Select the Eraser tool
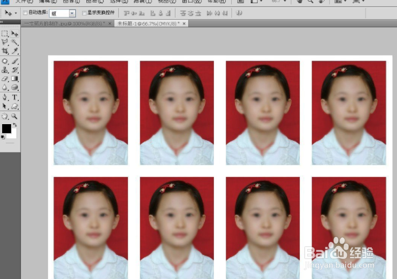This screenshot has width=397, height=279. [x=5, y=79]
